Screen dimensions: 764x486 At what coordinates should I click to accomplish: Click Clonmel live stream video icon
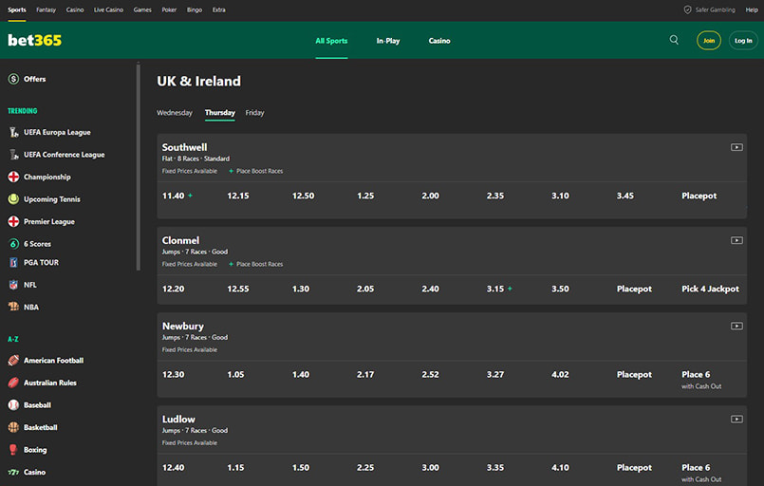click(736, 240)
